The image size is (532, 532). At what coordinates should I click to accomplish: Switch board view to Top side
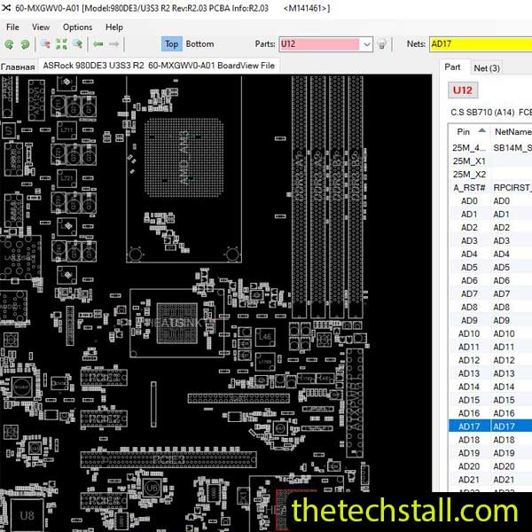tap(171, 43)
